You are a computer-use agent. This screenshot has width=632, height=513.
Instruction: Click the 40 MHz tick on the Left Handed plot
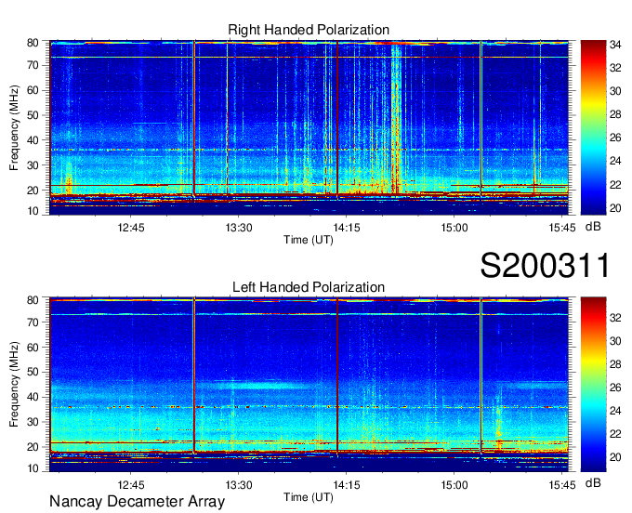[33, 397]
